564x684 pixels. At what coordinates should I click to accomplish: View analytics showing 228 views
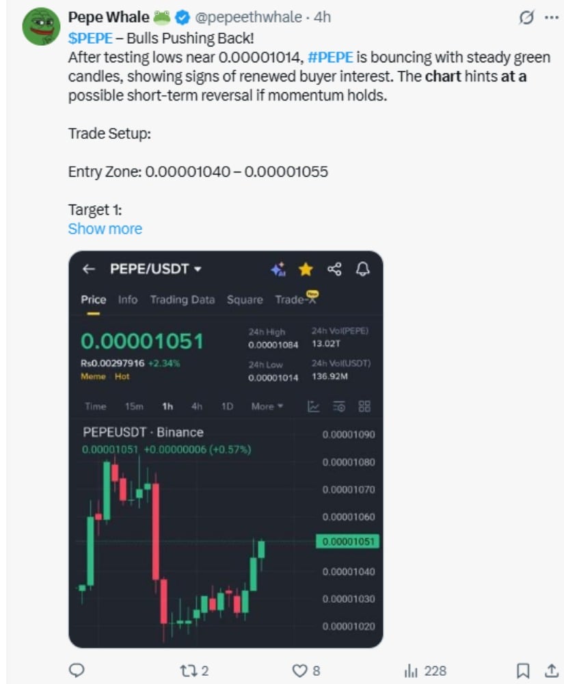[425, 670]
